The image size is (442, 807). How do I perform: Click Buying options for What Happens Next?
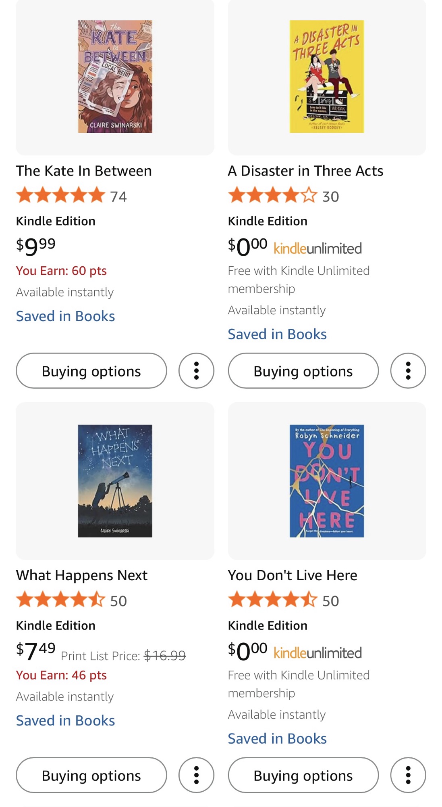coord(91,775)
